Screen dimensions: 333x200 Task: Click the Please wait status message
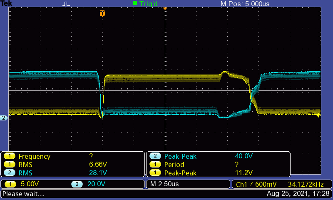coord(23,194)
